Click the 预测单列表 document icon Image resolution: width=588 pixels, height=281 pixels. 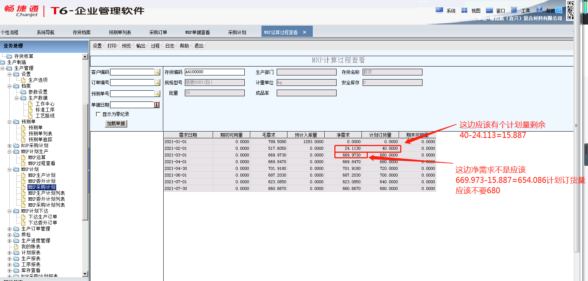23,134
